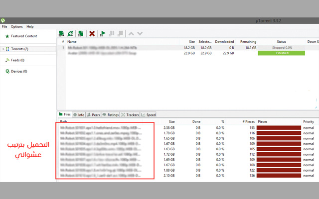Click the green Finished progress bar

tap(282, 53)
